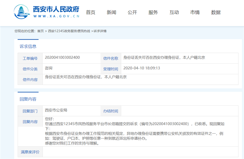This screenshot has height=159, width=244.
Task: Open the 新闻 navigation menu
Action: tap(111, 12)
